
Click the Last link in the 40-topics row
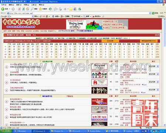(x=144, y=85)
